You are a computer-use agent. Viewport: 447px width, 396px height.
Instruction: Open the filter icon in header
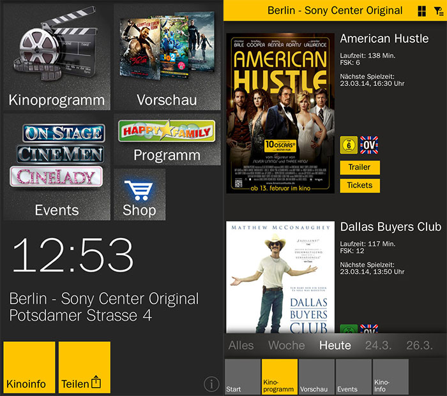pyautogui.click(x=439, y=11)
